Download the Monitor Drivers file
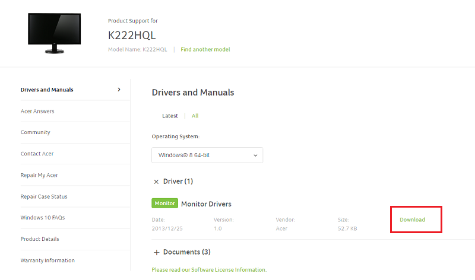Image resolution: width=475 pixels, height=280 pixels. (412, 219)
